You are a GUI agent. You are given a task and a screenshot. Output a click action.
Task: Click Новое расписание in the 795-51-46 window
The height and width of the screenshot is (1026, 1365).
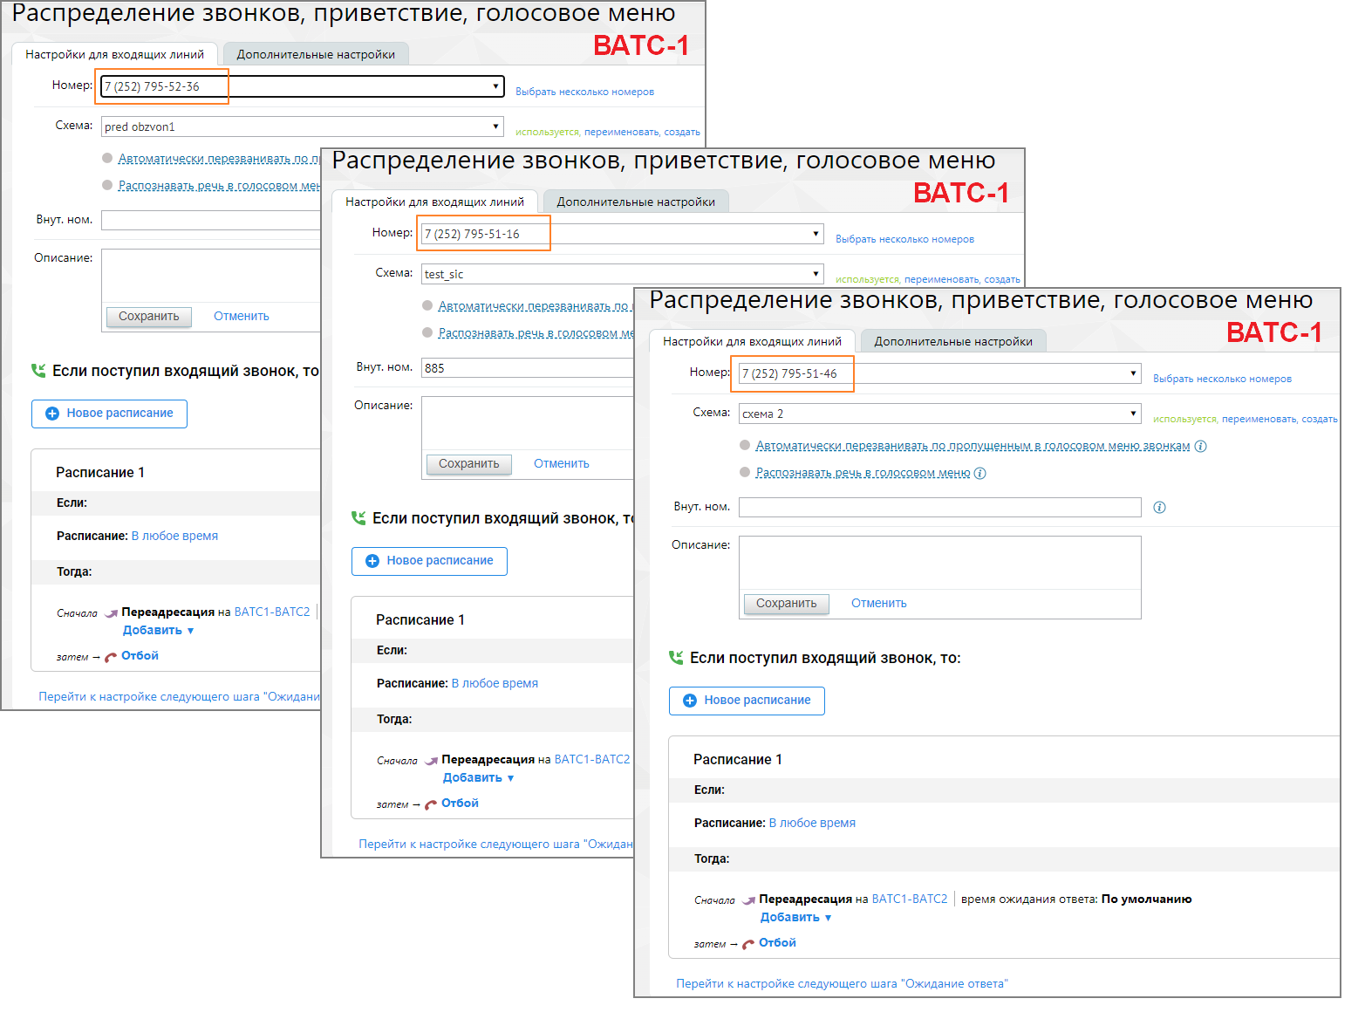(747, 701)
